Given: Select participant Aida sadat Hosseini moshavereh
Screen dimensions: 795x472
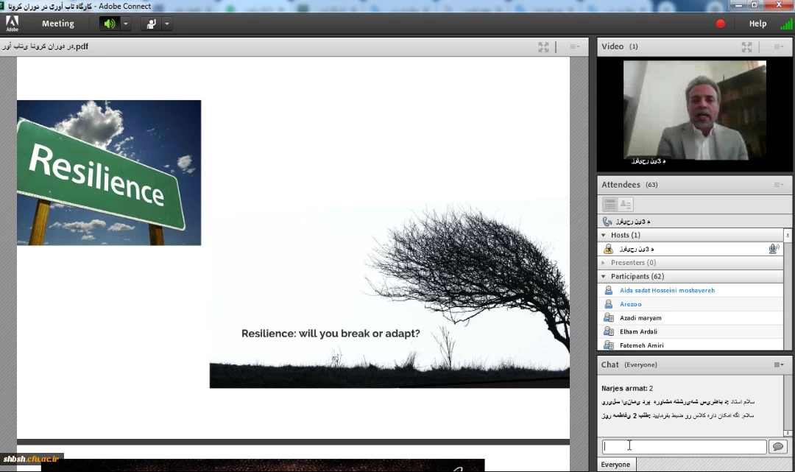Looking at the screenshot, I should tap(667, 291).
